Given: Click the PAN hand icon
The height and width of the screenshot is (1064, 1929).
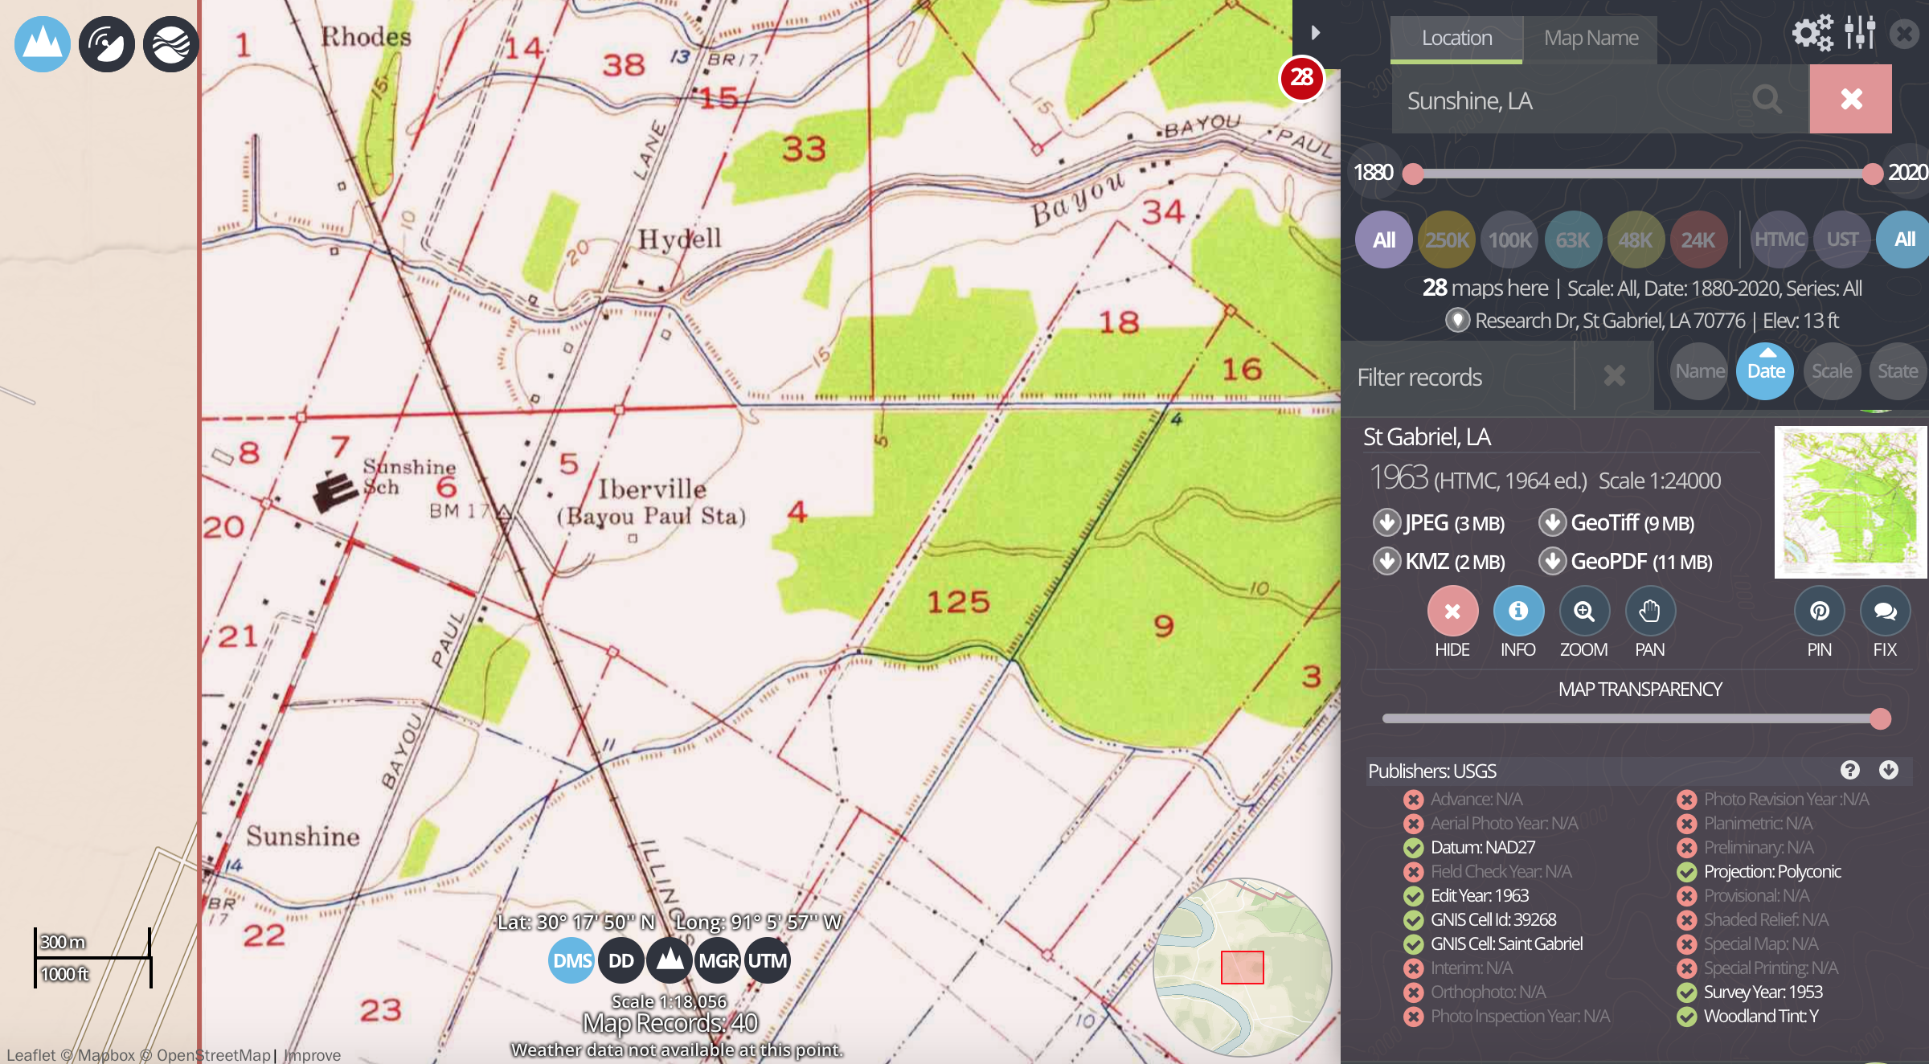Looking at the screenshot, I should tap(1649, 612).
